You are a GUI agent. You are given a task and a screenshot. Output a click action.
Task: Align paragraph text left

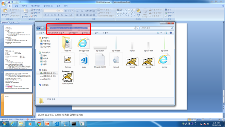point(78,15)
